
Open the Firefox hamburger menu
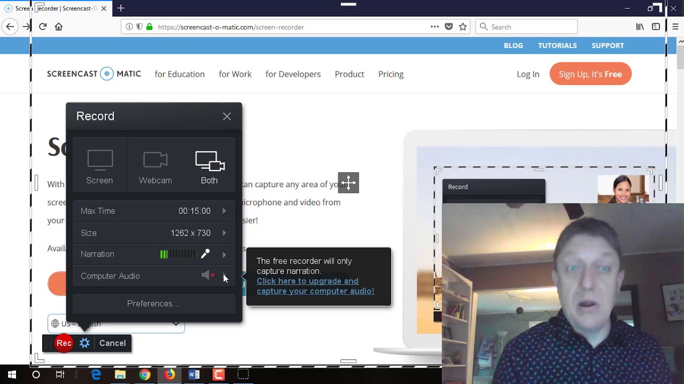tap(676, 27)
